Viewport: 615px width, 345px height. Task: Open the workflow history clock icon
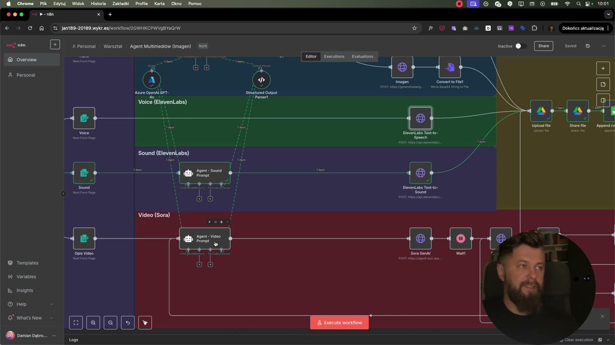click(x=588, y=46)
